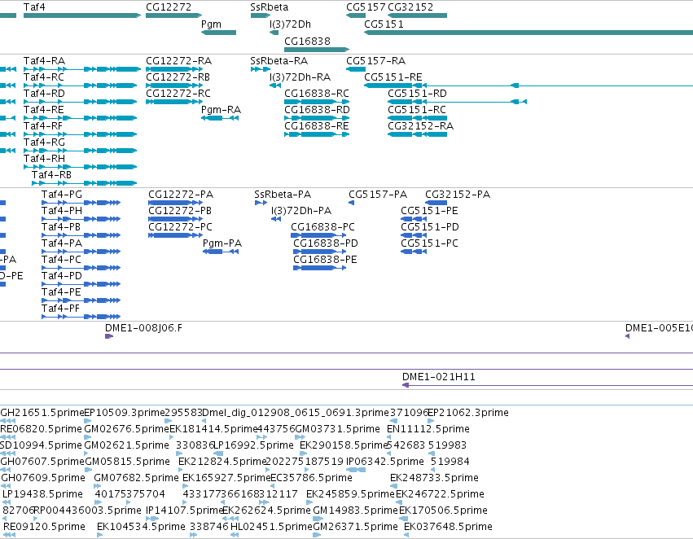Select CG5151-RC transcript
This screenshot has height=539, width=693.
point(417,118)
